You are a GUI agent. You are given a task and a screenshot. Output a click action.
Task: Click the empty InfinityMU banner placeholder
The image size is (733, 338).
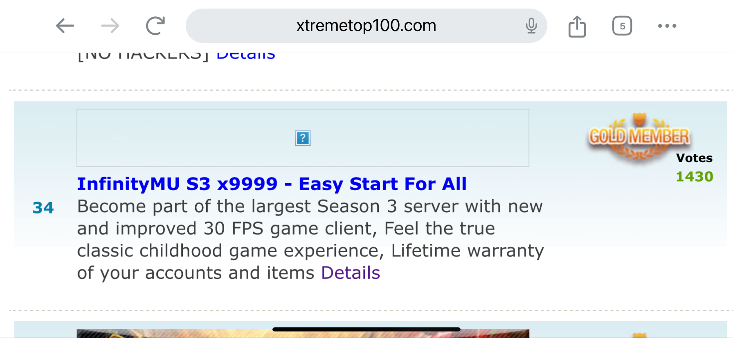(303, 138)
